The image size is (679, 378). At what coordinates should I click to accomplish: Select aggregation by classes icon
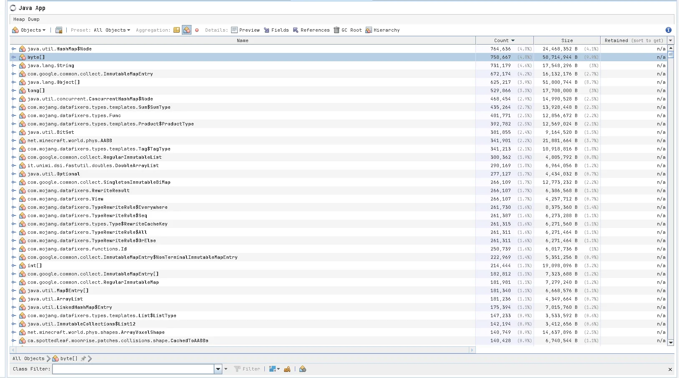(x=186, y=30)
